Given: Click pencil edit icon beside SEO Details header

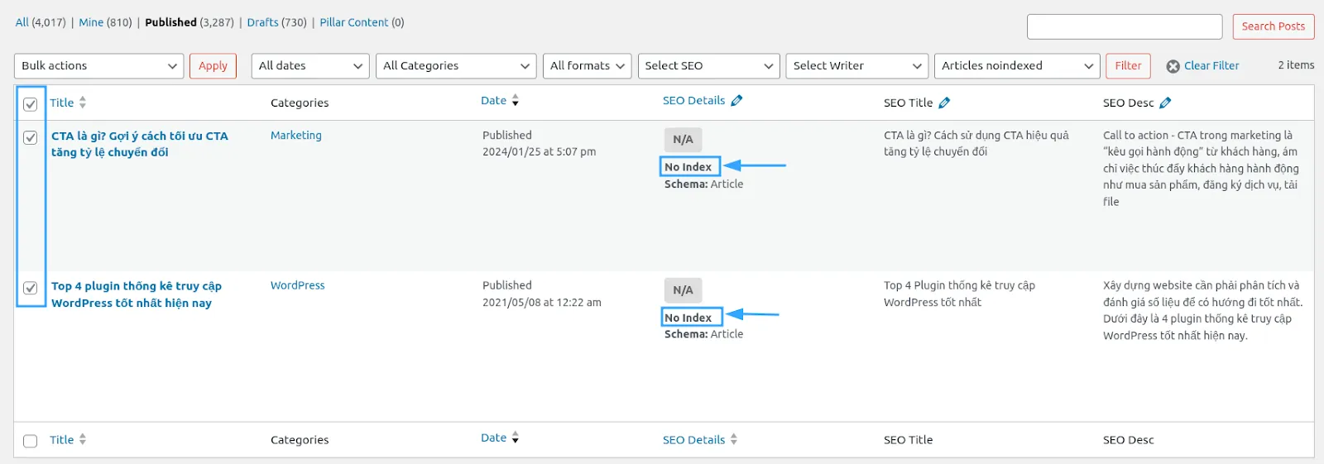Looking at the screenshot, I should (736, 101).
